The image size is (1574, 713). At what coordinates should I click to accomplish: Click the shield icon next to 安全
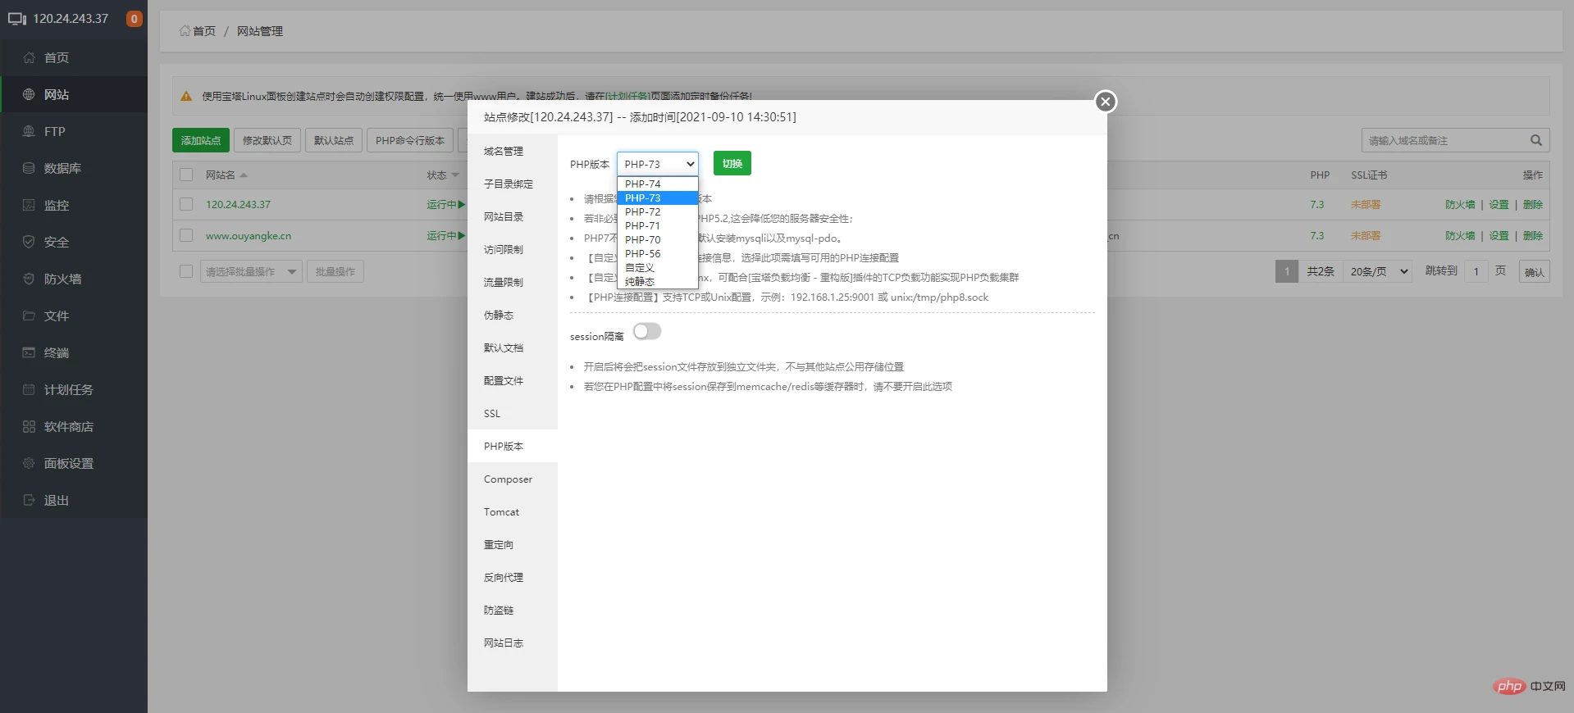click(29, 242)
